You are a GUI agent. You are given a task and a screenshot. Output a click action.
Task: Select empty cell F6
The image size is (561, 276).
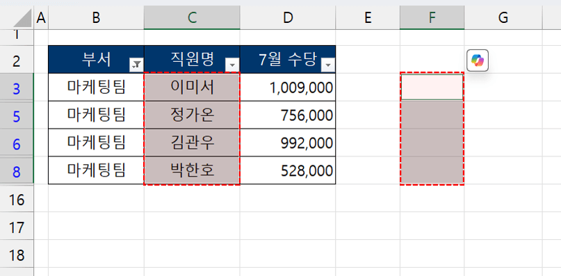432,143
